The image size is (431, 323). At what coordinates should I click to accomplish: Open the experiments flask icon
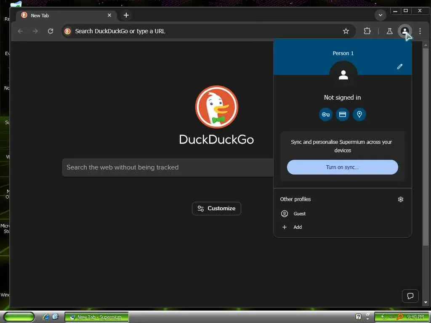pos(389,31)
